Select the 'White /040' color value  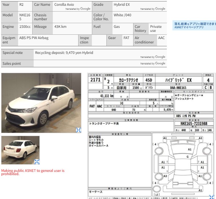point(122,15)
